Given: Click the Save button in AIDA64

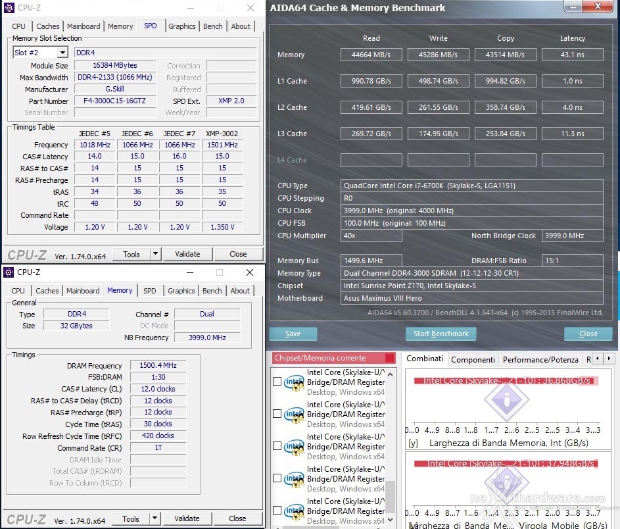Looking at the screenshot, I should click(293, 334).
